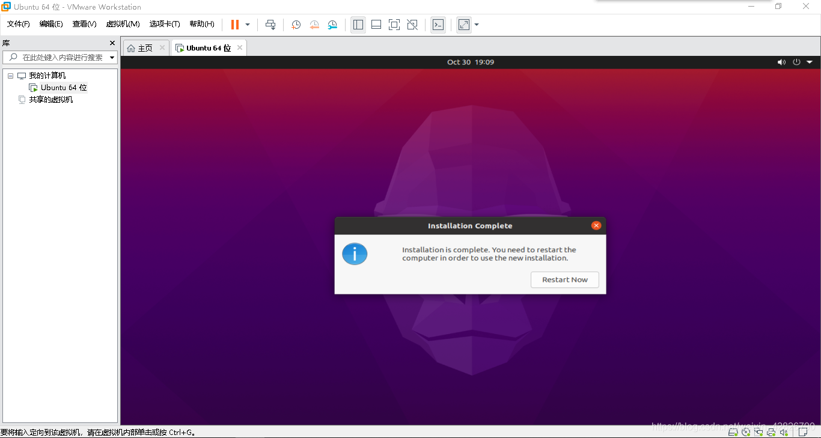Click the Installation Complete dialog title
Image resolution: width=821 pixels, height=438 pixels.
470,226
